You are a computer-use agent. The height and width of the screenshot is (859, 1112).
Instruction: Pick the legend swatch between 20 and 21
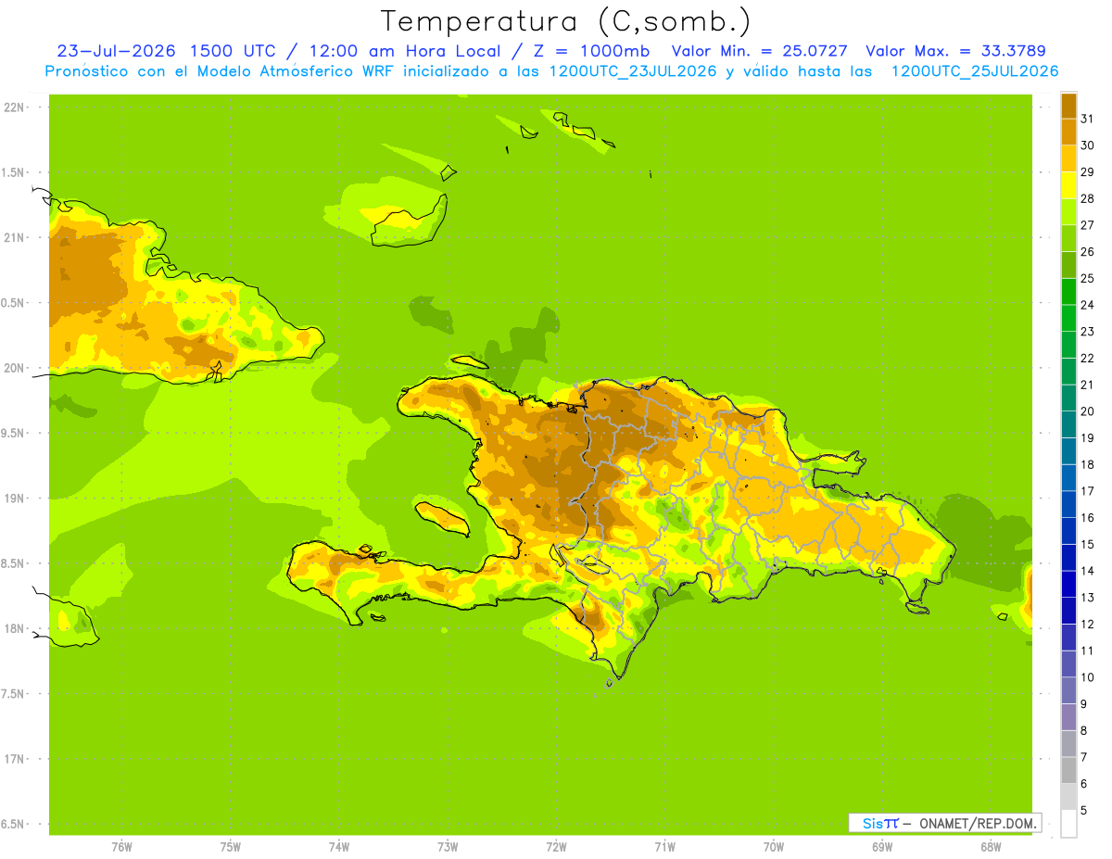tap(1068, 398)
